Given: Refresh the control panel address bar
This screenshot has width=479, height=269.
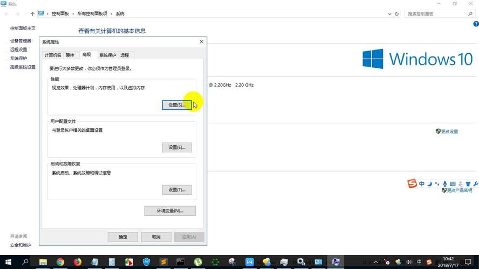Looking at the screenshot, I should 396,13.
